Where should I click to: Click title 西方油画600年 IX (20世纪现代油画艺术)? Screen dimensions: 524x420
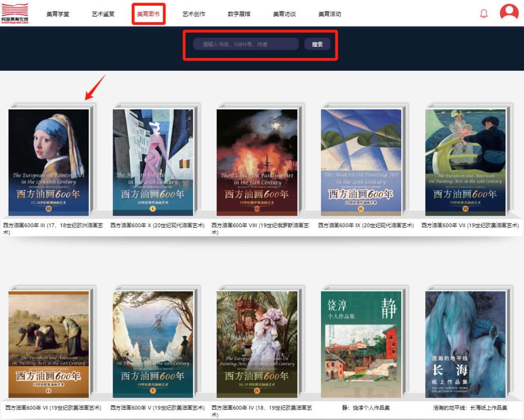tap(366, 225)
